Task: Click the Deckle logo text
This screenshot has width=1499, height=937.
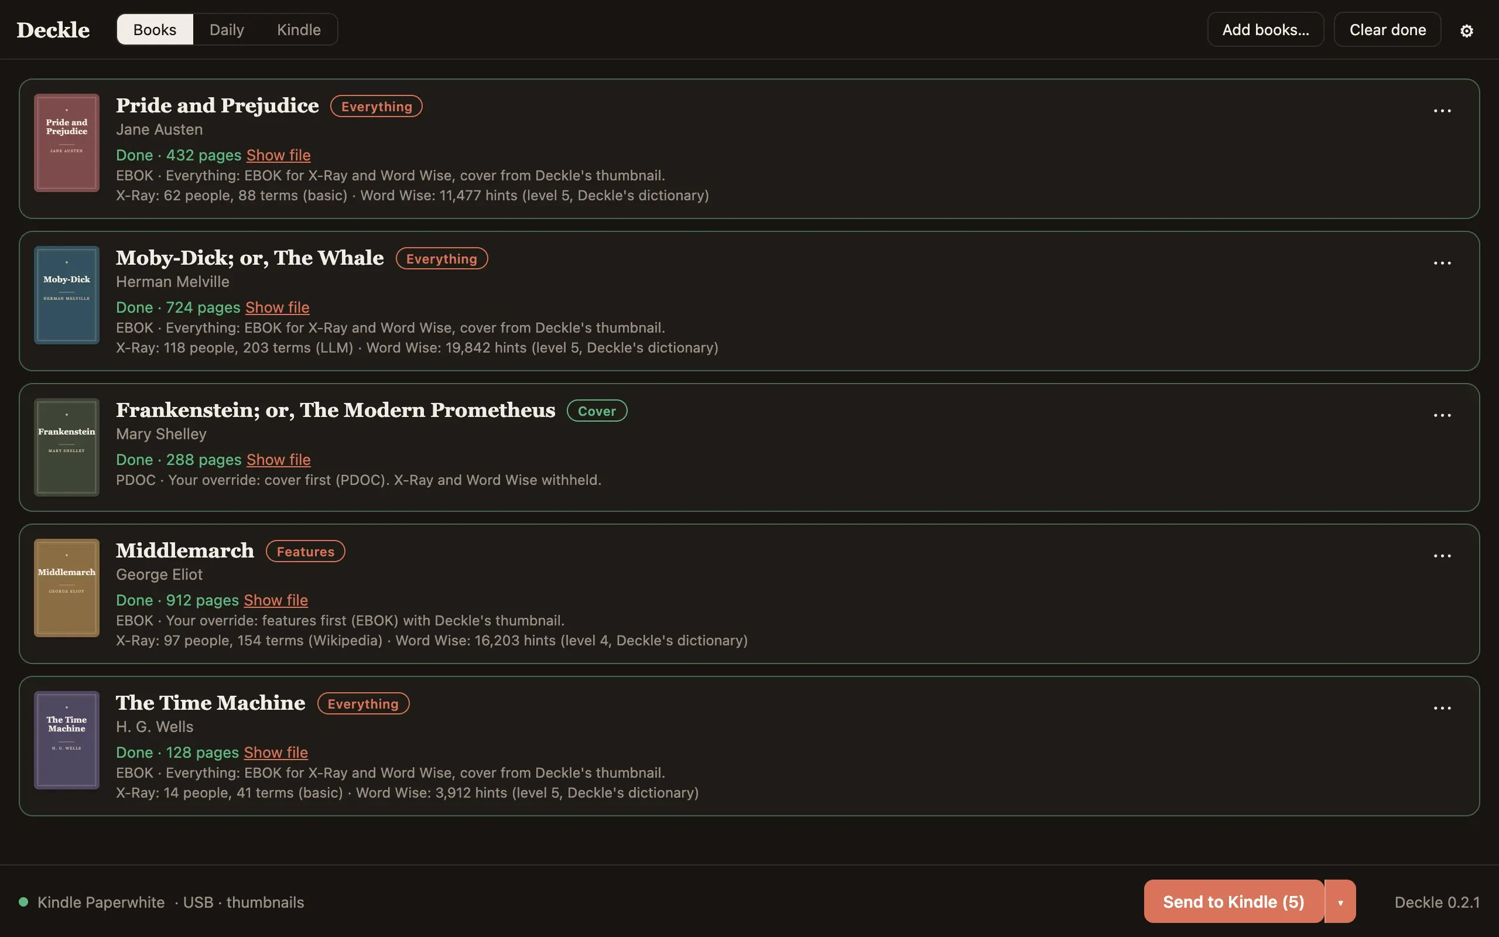Action: tap(53, 30)
